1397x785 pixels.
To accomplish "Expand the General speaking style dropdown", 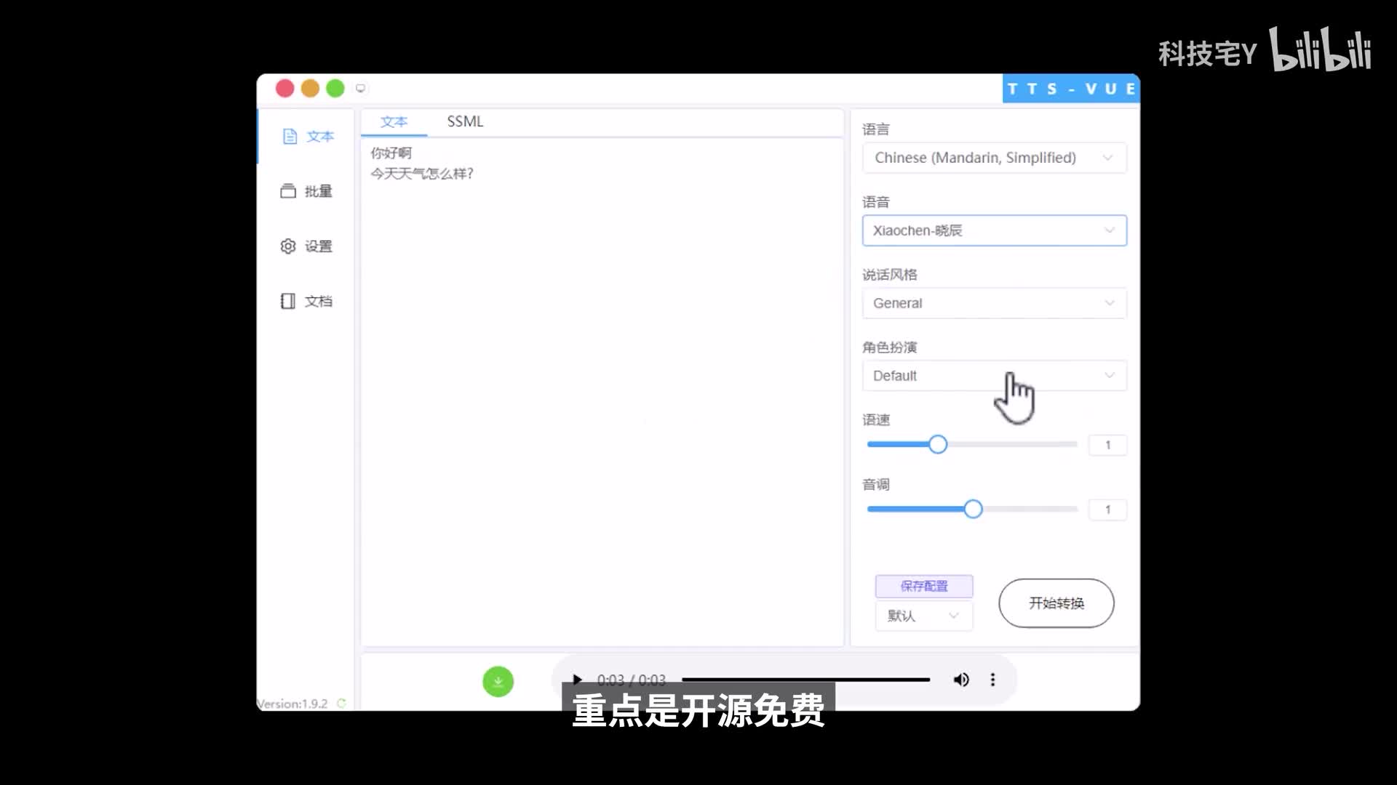I will pyautogui.click(x=994, y=303).
